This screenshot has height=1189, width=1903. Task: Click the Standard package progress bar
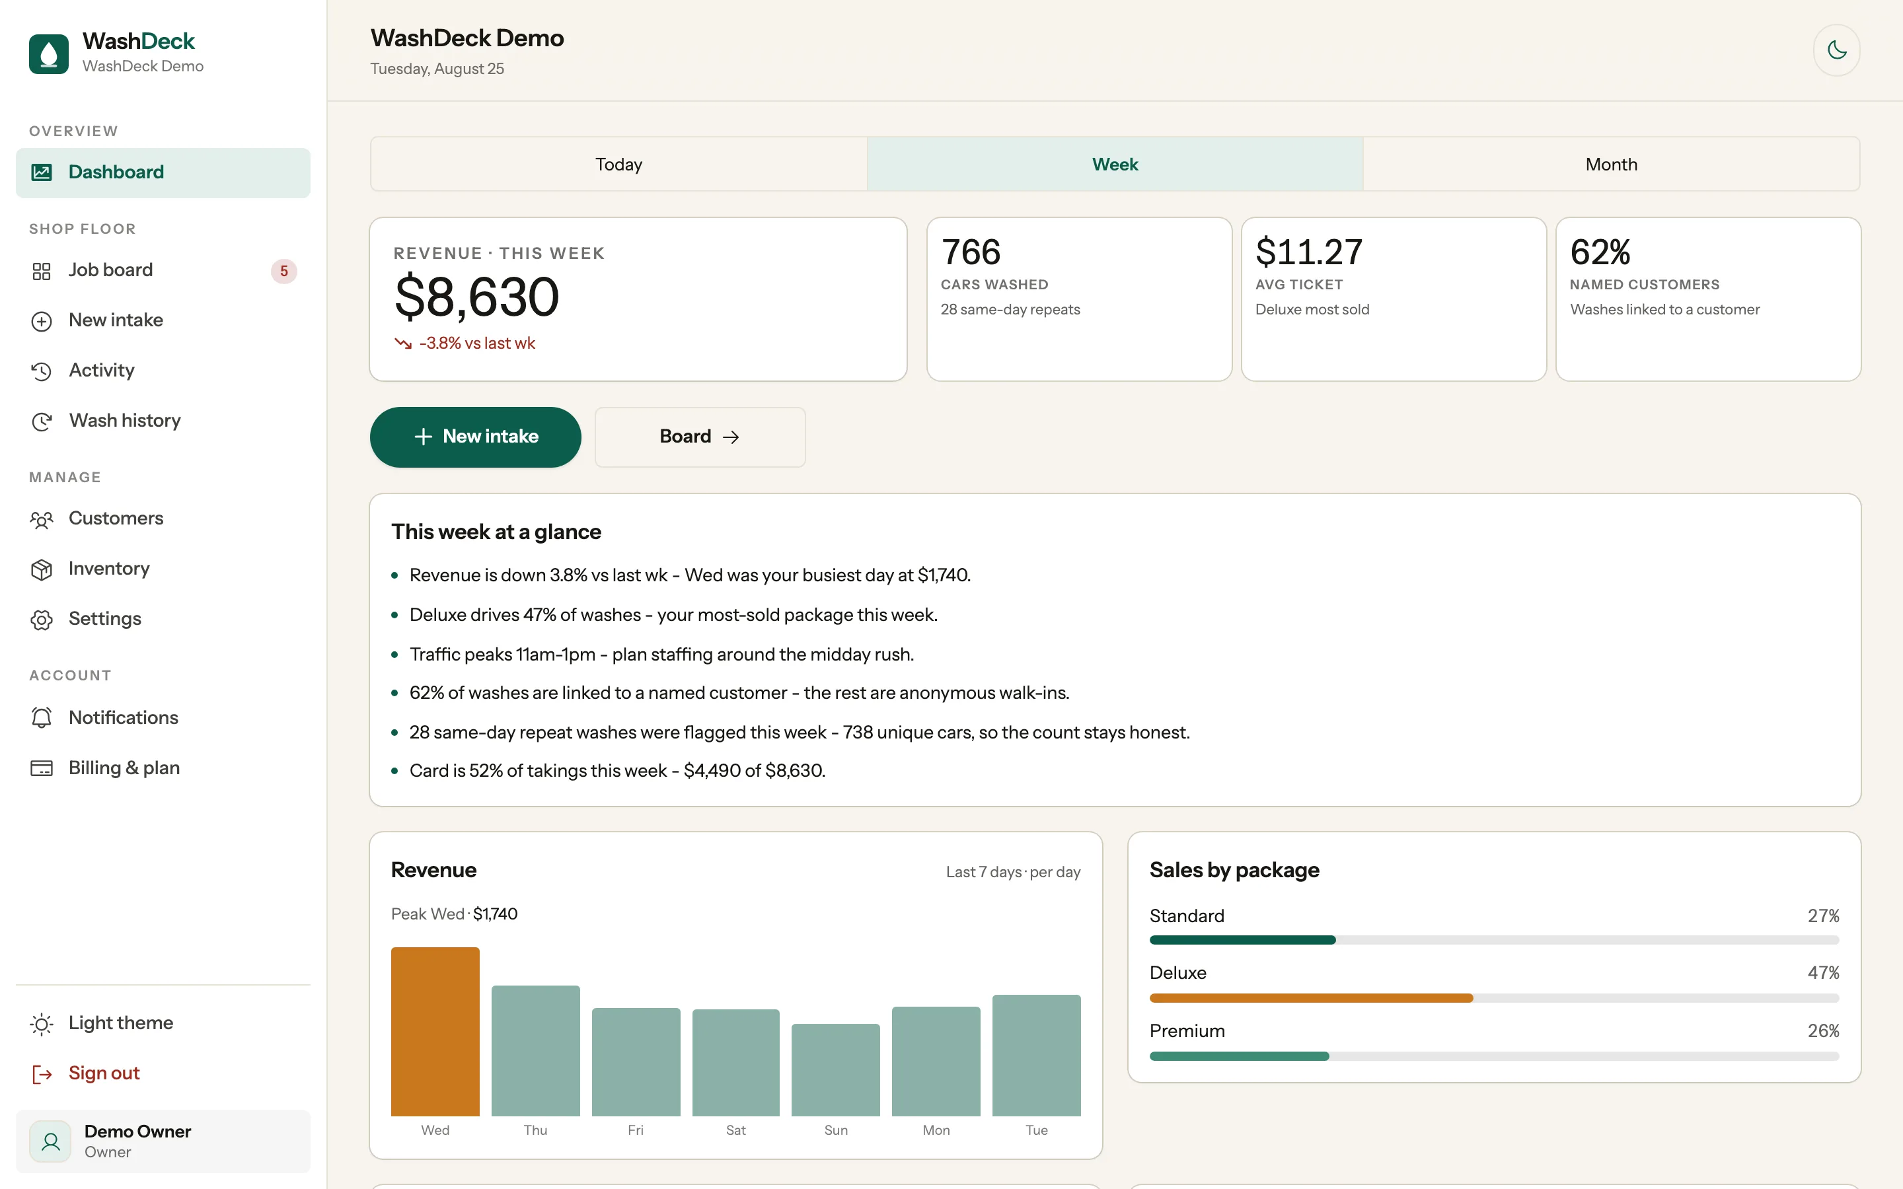pyautogui.click(x=1494, y=940)
